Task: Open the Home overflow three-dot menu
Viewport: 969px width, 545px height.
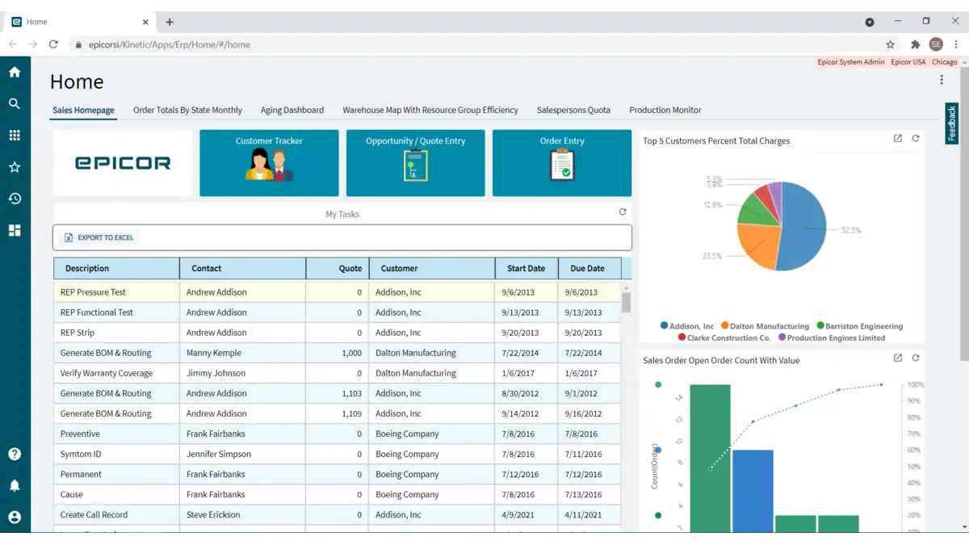Action: 942,80
